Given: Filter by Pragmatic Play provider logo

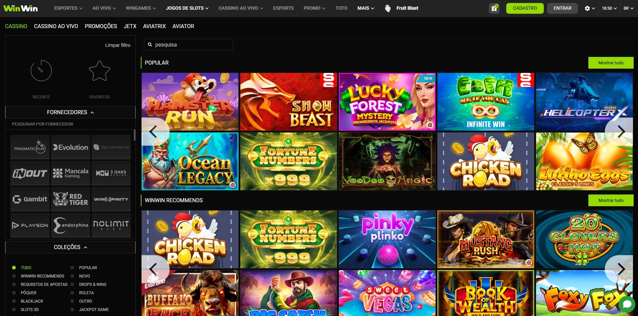Looking at the screenshot, I should 30,147.
